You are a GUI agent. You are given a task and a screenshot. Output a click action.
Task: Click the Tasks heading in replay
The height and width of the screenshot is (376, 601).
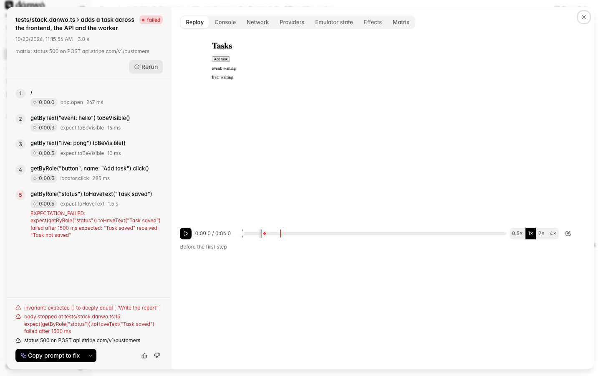[x=222, y=46]
